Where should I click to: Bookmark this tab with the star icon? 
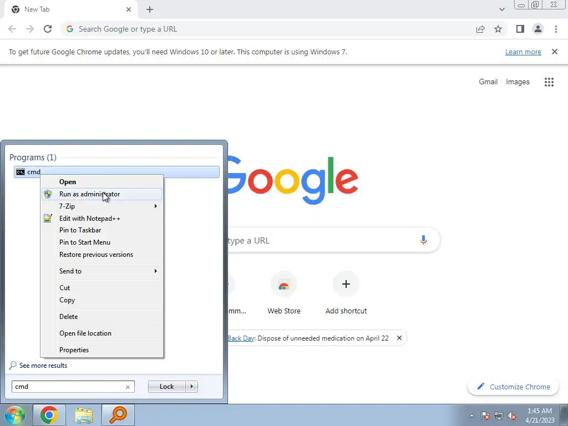tap(498, 29)
